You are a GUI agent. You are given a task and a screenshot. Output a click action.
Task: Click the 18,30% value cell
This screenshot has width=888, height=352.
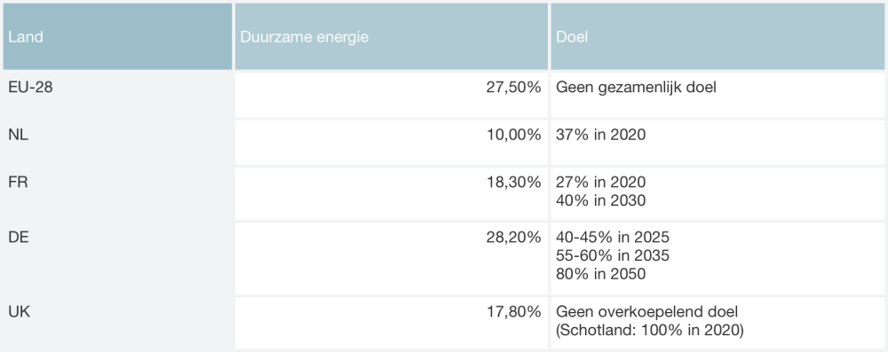392,193
